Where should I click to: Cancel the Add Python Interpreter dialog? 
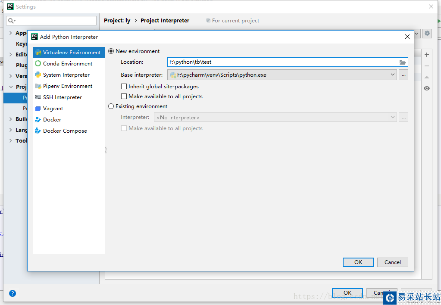click(392, 262)
